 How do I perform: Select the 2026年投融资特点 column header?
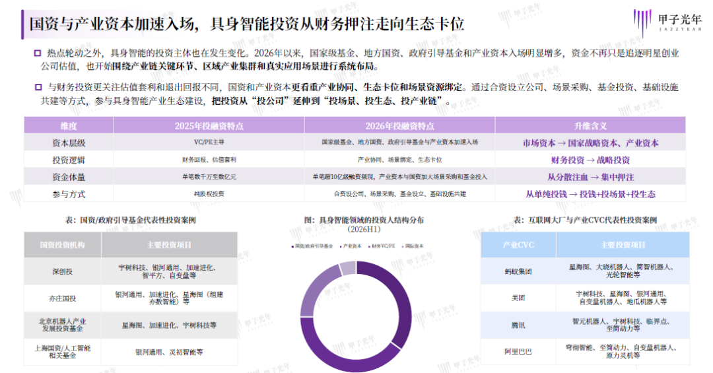click(x=399, y=126)
